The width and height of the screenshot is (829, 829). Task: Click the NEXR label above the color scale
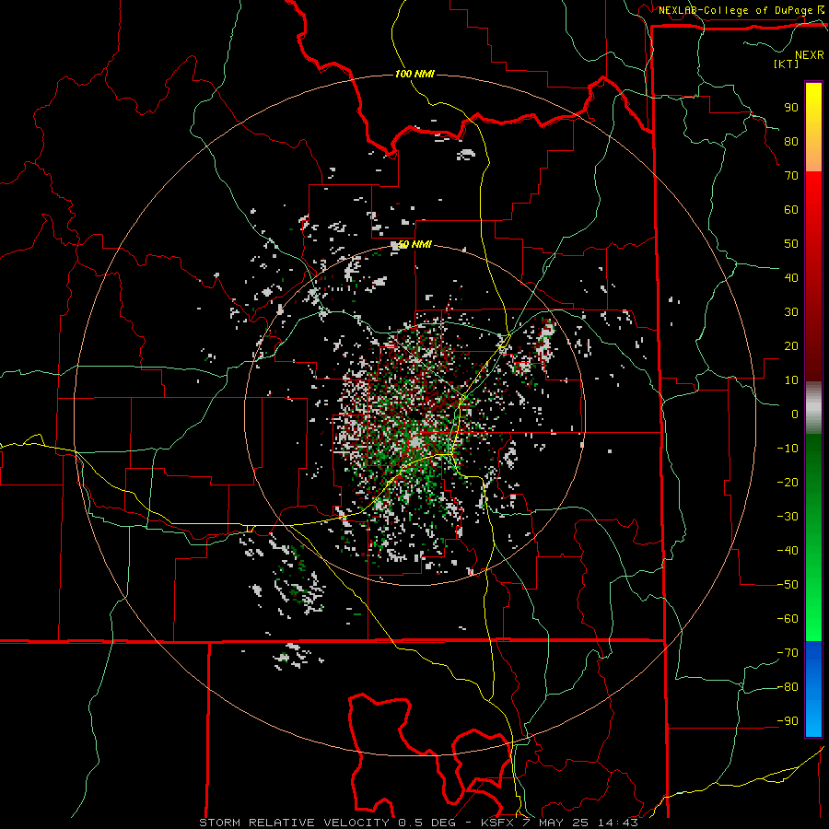click(x=809, y=55)
